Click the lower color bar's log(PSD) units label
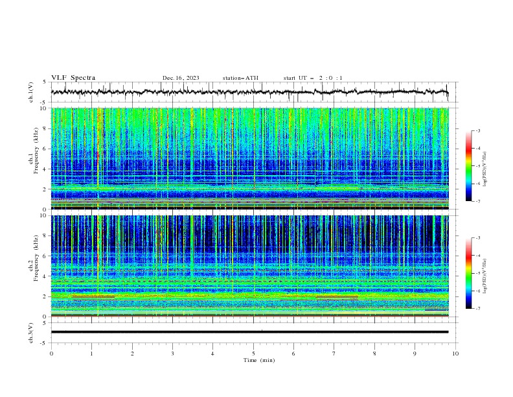This screenshot has width=513, height=397. pos(485,276)
